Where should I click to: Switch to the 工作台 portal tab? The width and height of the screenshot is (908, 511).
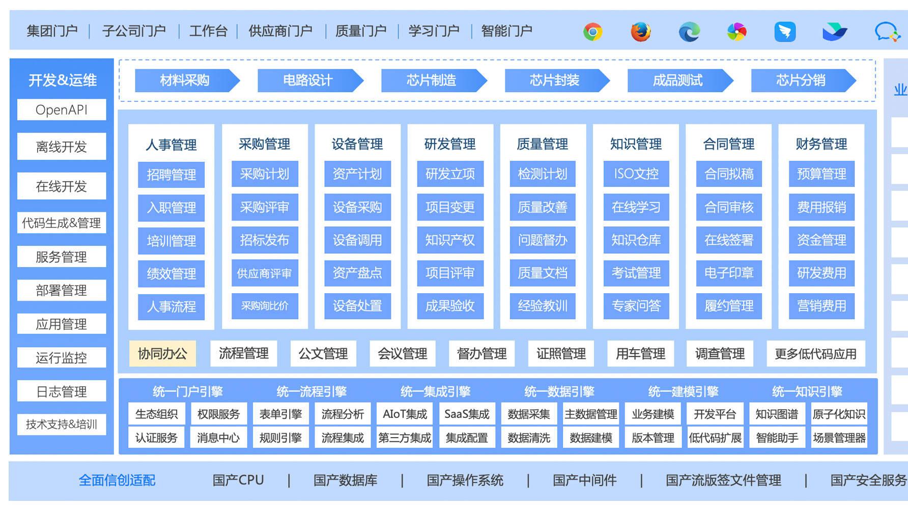(208, 31)
